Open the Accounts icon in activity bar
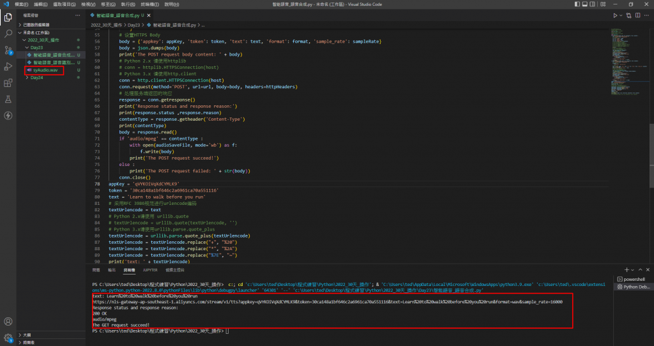Viewport: 654px width, 346px height. tap(8, 321)
